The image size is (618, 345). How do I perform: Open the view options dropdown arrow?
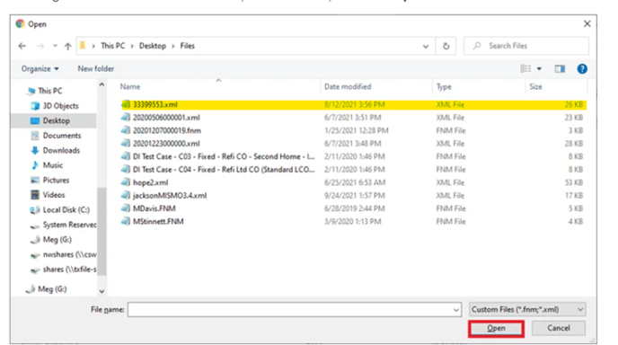click(x=539, y=69)
